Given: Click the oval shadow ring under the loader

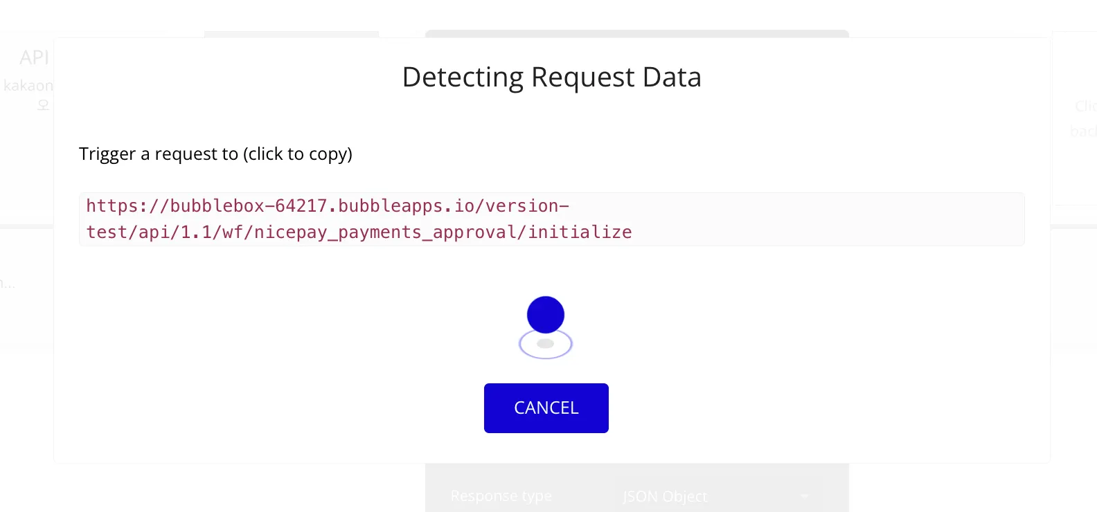Looking at the screenshot, I should point(546,345).
